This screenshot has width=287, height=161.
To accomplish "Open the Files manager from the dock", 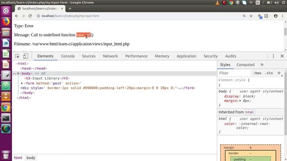I will (x=6, y=33).
